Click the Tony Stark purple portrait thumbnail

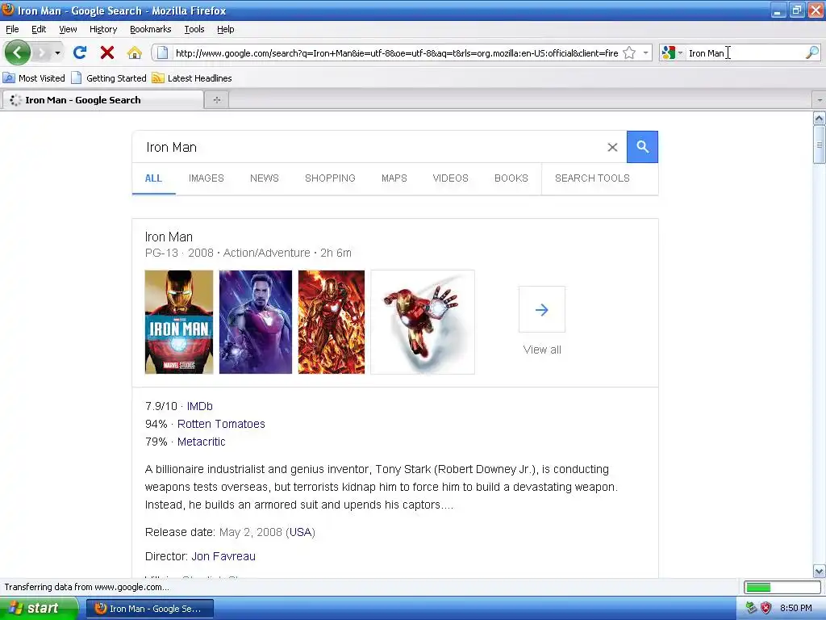click(x=256, y=322)
